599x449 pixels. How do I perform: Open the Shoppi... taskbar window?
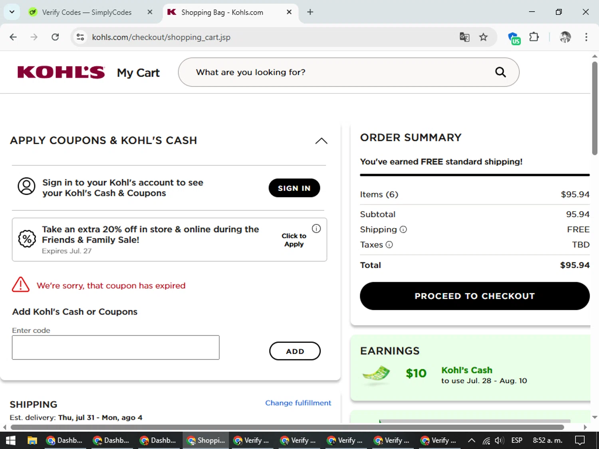(x=206, y=440)
